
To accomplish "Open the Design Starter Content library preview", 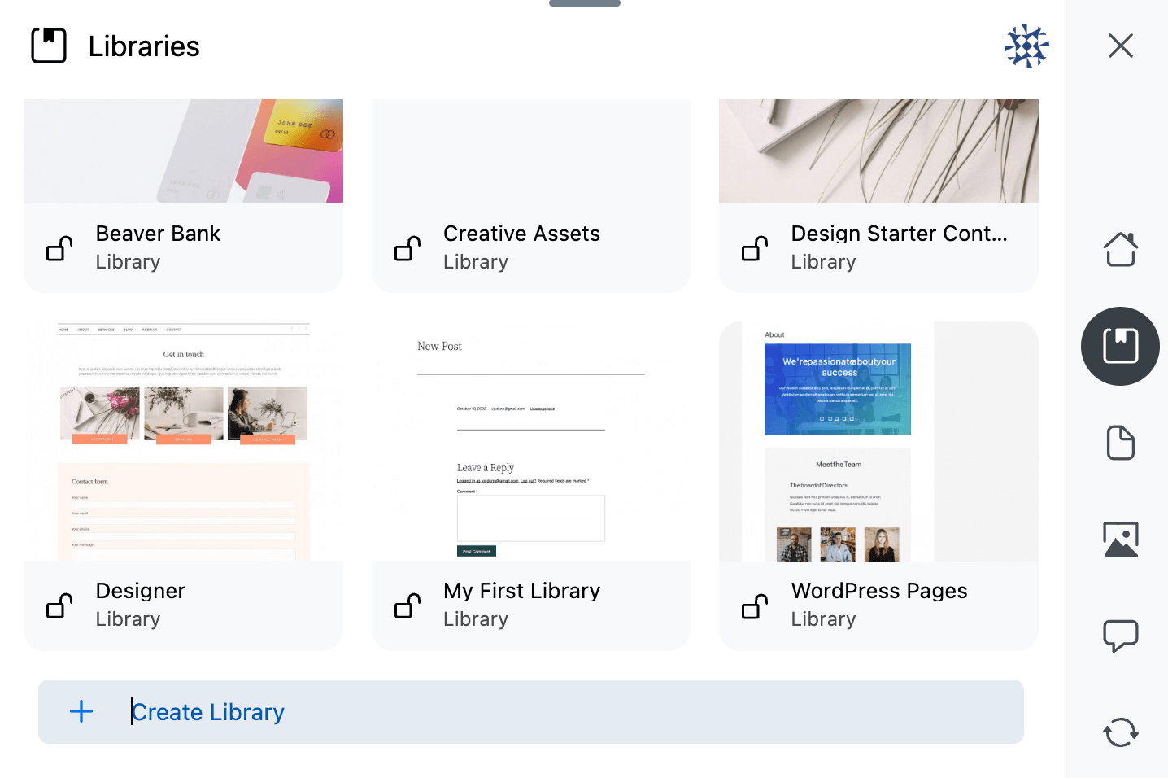I will 878,151.
